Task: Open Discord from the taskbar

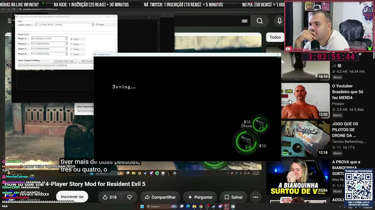Action: coord(220,206)
